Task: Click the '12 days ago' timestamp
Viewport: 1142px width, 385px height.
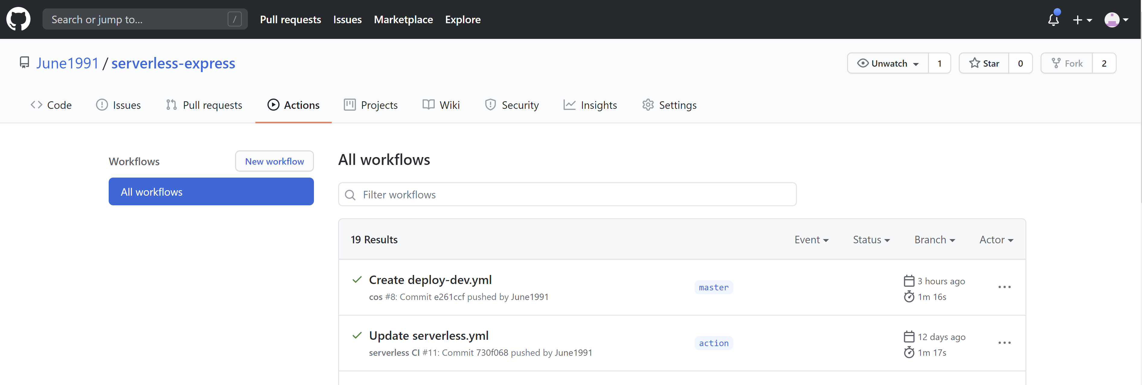Action: click(x=942, y=337)
